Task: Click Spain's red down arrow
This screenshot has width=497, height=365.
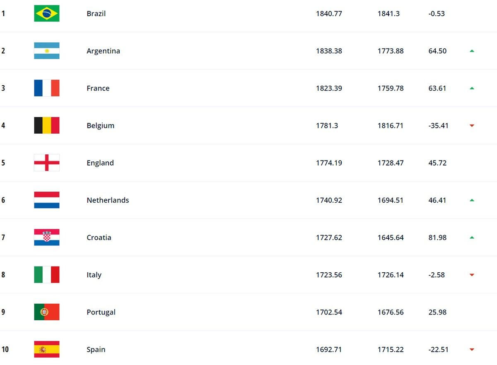Action: (472, 350)
